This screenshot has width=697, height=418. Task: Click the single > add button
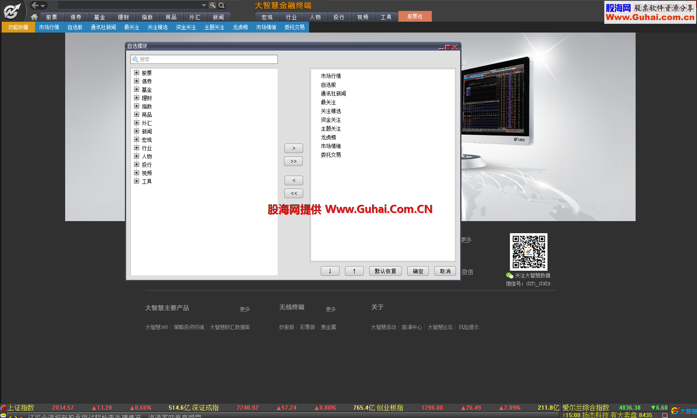coord(294,148)
